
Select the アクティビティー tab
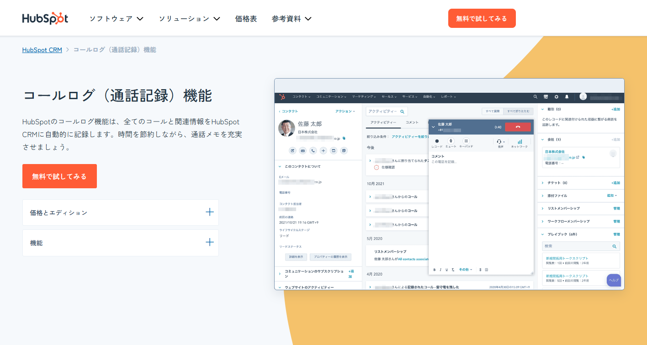click(x=383, y=122)
